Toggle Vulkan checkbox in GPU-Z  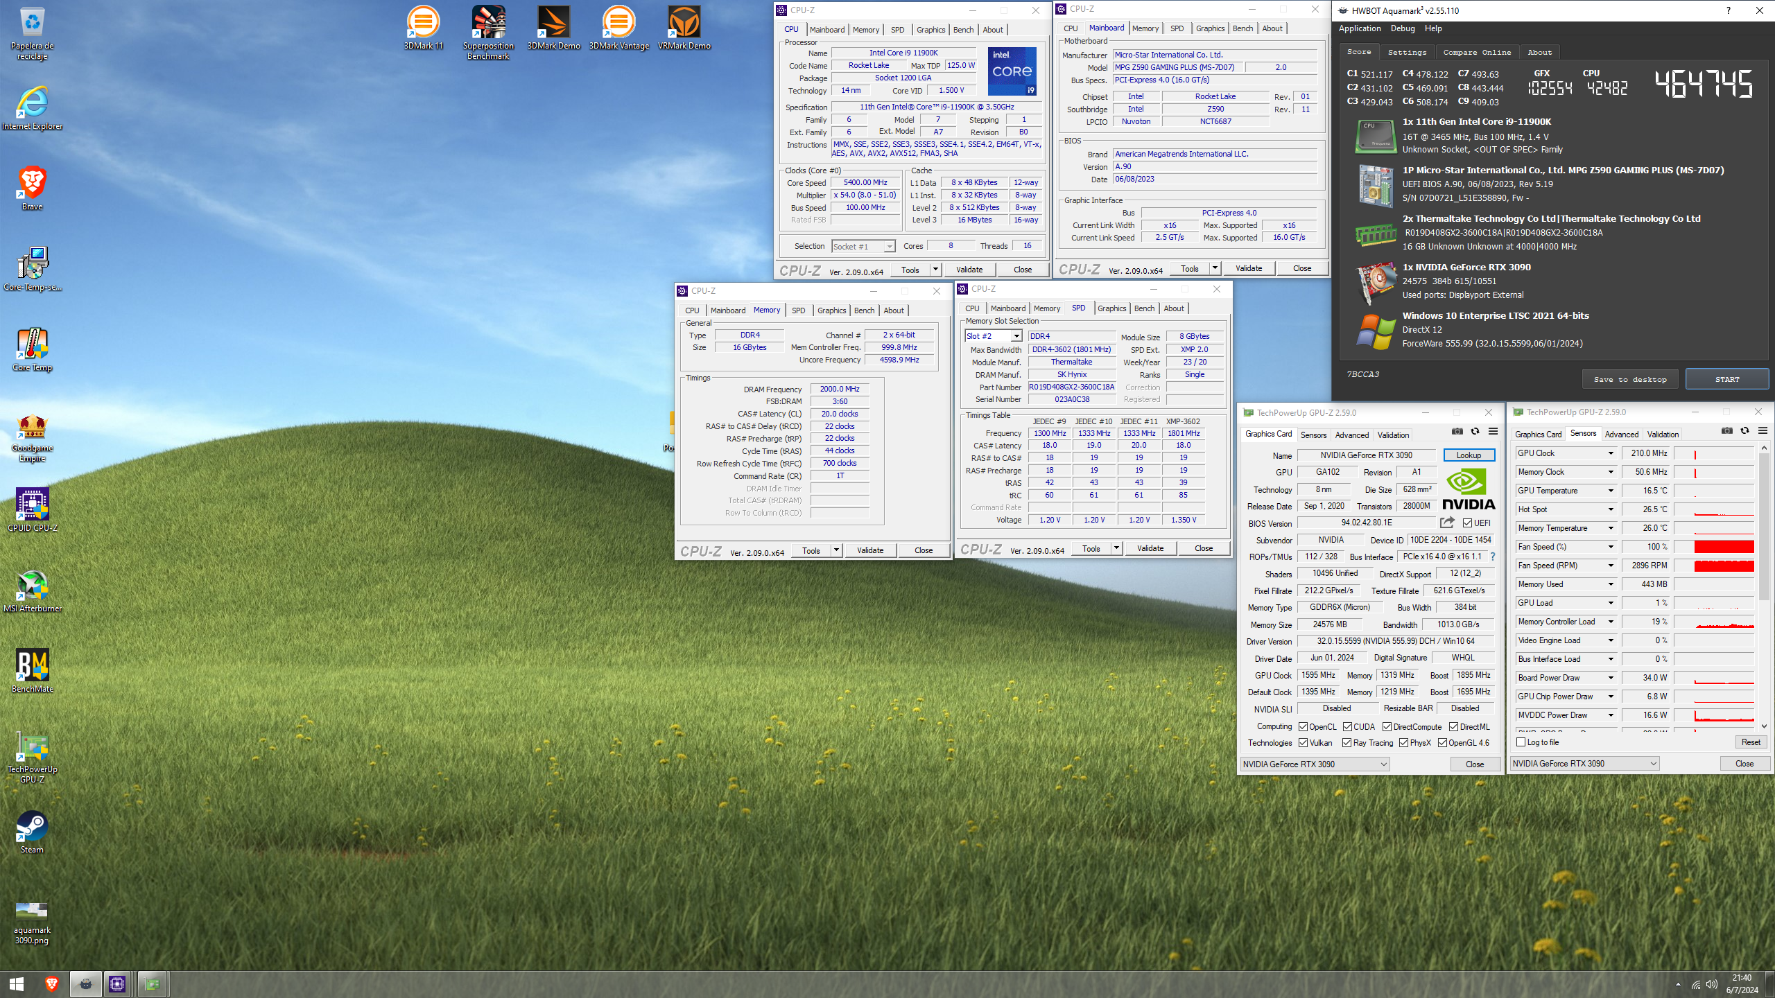[x=1303, y=743]
